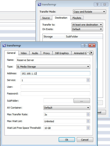Open the Type dropdown showing SL Media Storage
The height and width of the screenshot is (146, 110).
[x=53, y=67]
